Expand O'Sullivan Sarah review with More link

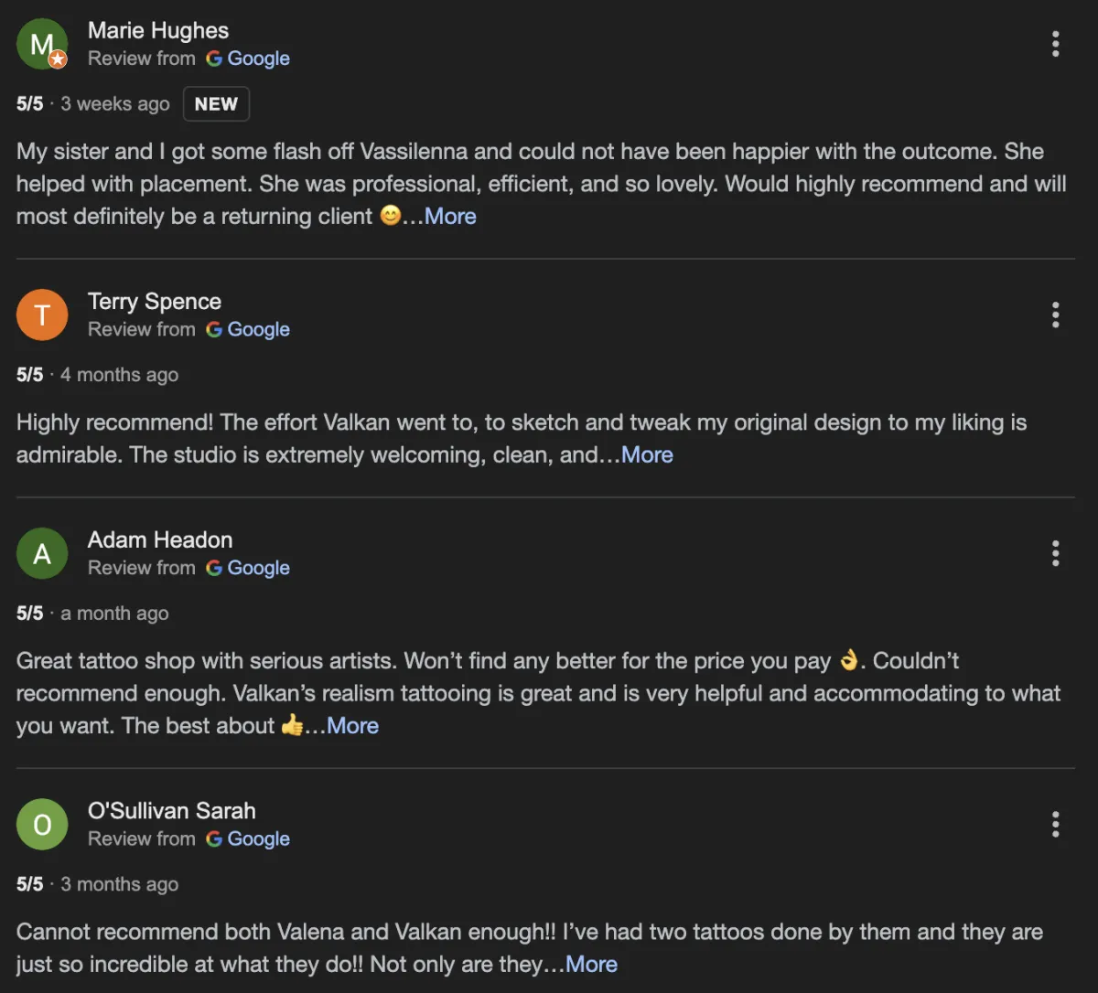(591, 965)
